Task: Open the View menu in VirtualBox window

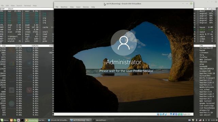Action: (x=72, y=7)
